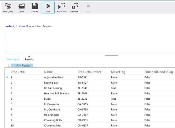The height and width of the screenshot is (128, 175).
Task: Click the MakeFlag column header
Action: [118, 72]
